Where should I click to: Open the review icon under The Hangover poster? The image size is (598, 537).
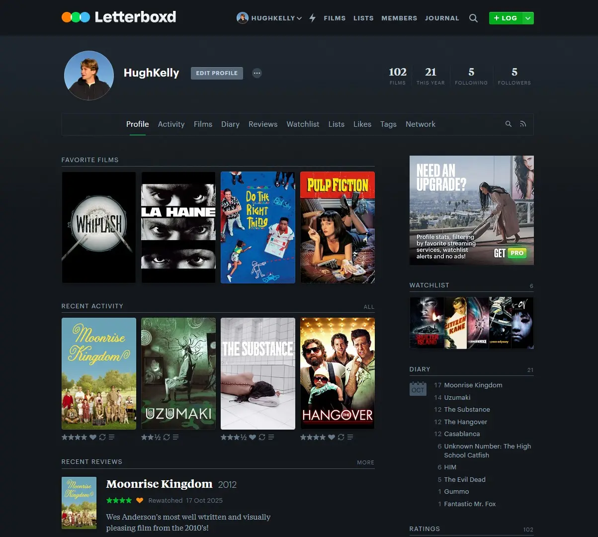(350, 437)
